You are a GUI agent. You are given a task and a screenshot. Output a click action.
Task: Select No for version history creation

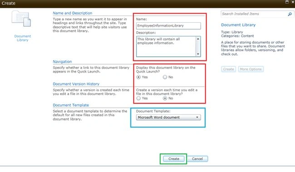point(165,98)
